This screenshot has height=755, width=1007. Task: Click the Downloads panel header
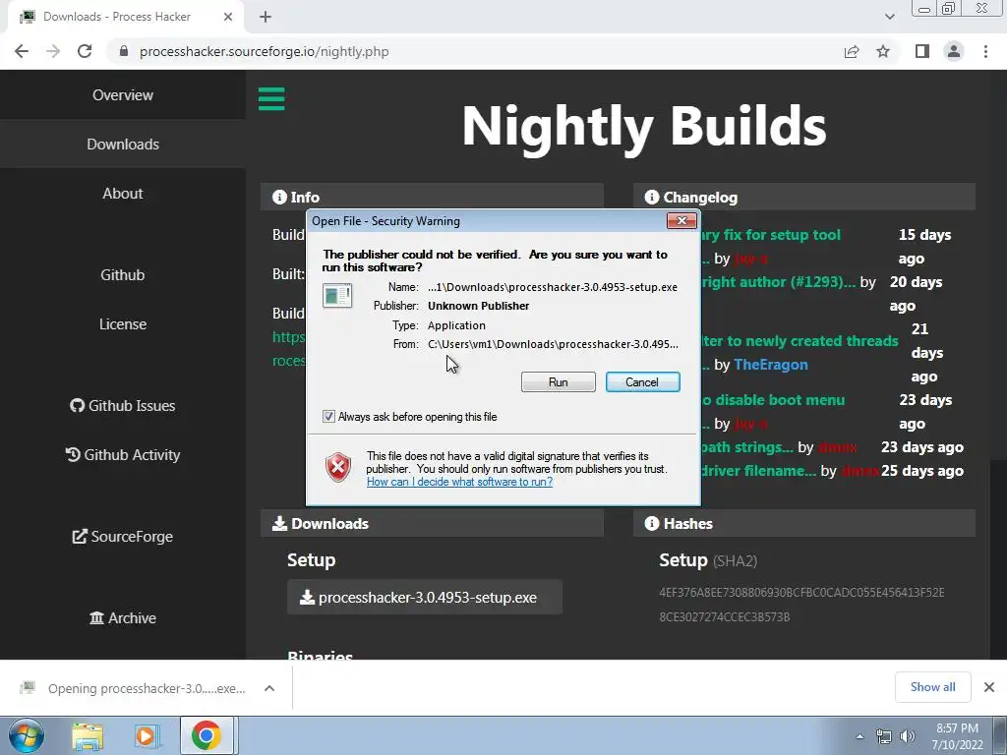coord(433,523)
